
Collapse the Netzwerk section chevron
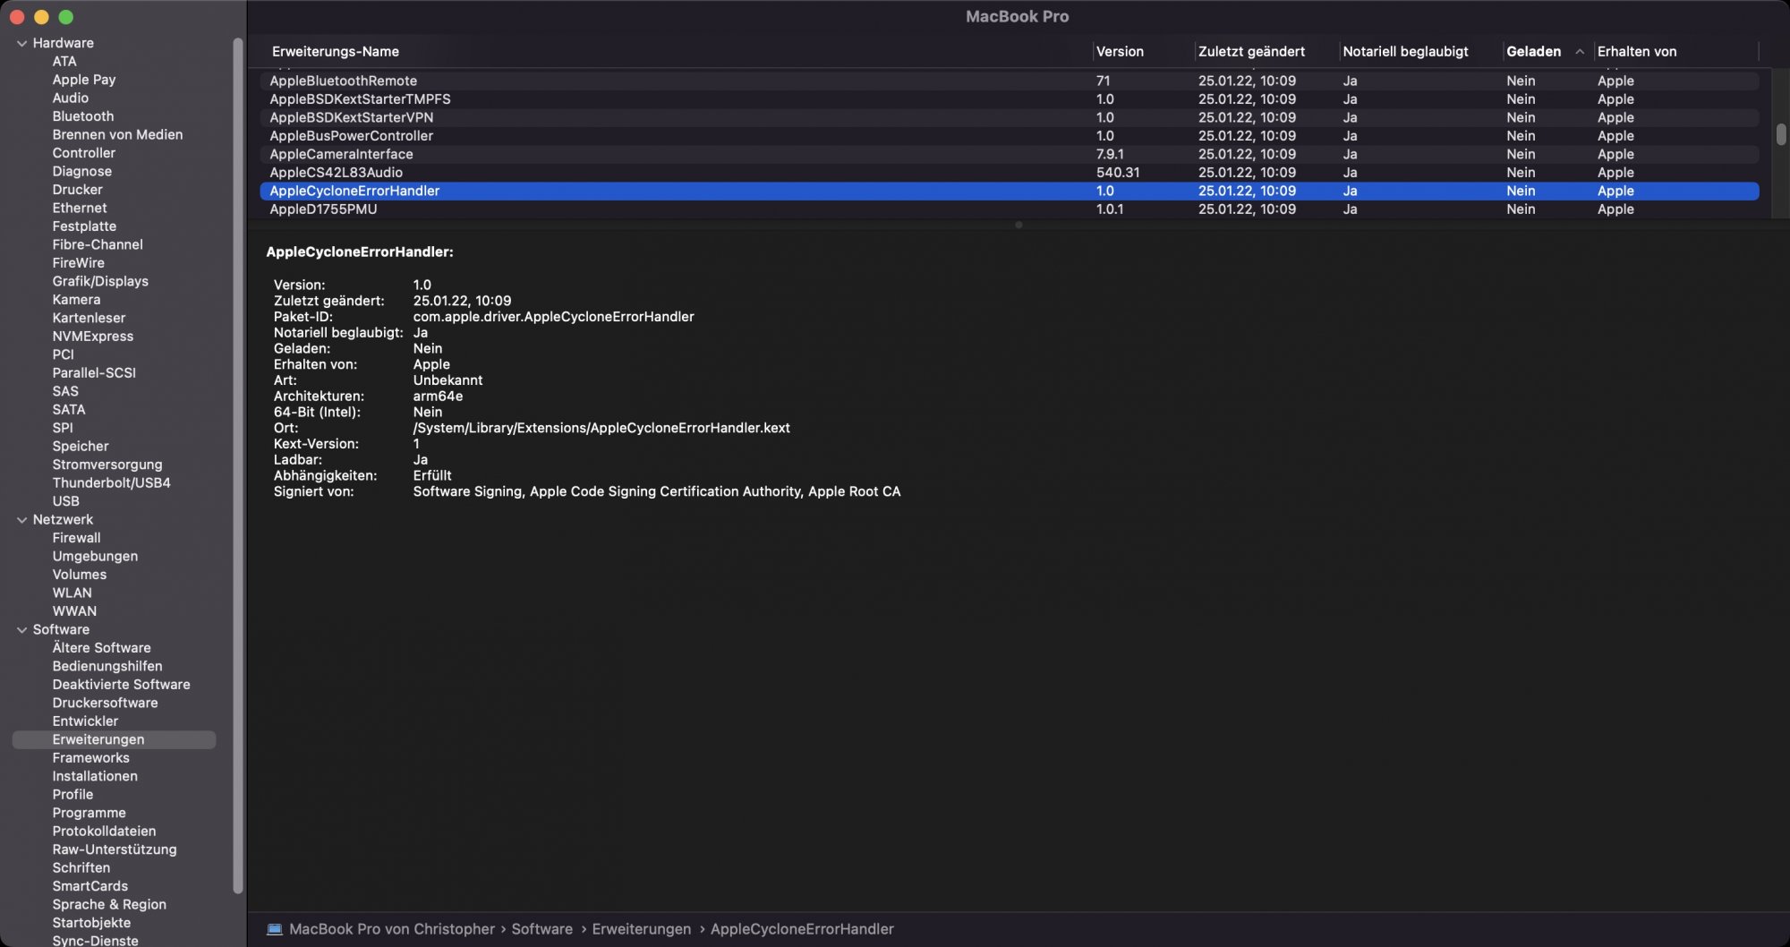click(21, 519)
